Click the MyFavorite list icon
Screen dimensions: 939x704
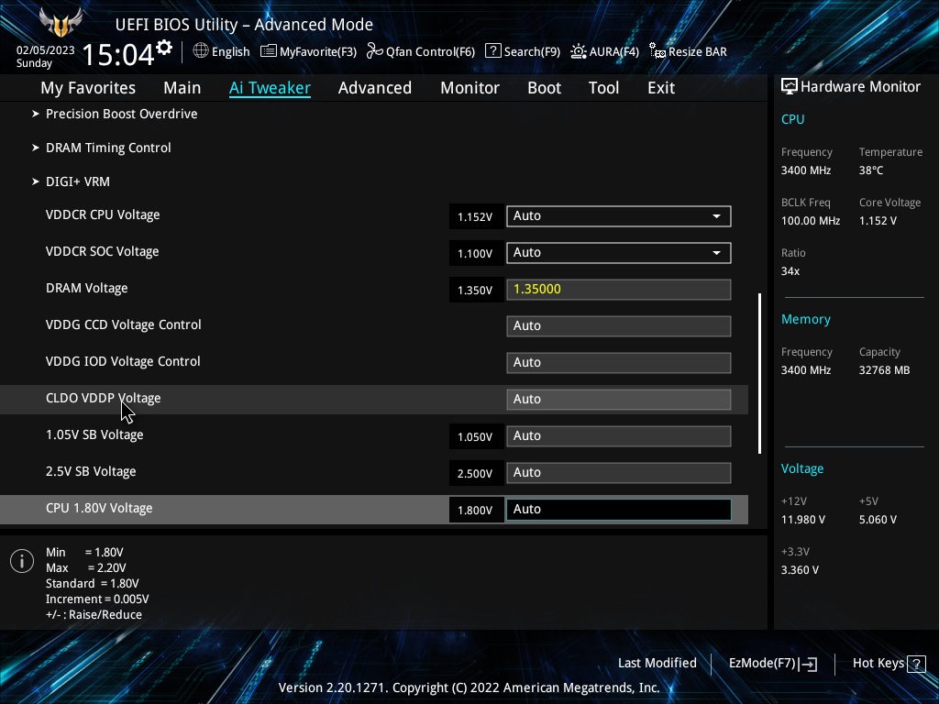pyautogui.click(x=269, y=51)
